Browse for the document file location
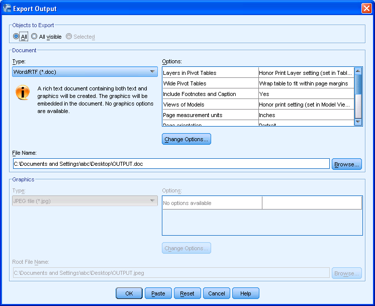375x306 pixels. coord(347,164)
